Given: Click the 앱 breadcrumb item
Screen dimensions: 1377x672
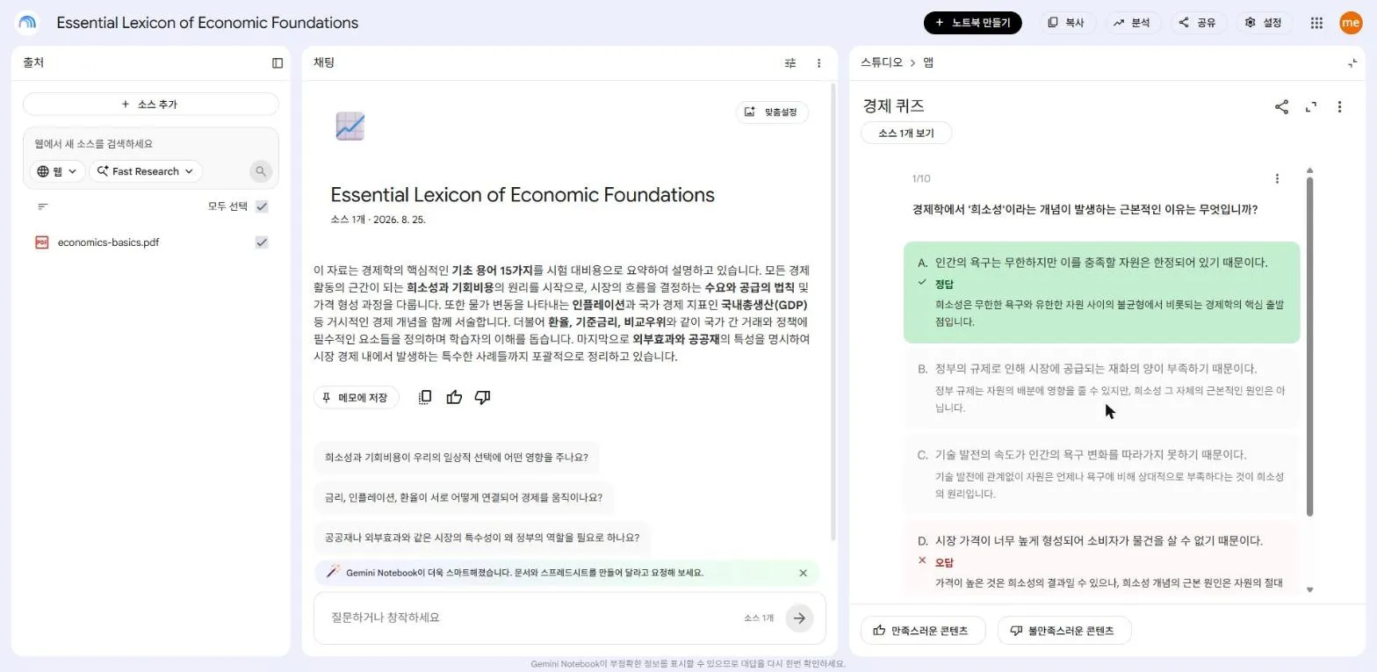Looking at the screenshot, I should click(x=928, y=62).
